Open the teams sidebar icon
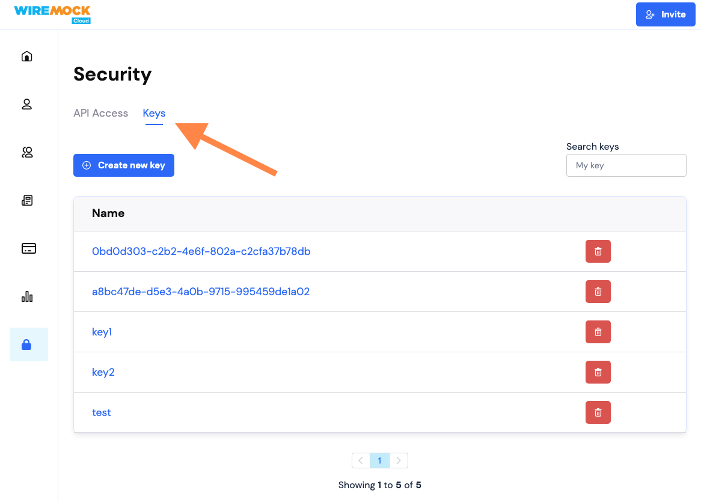The height and width of the screenshot is (502, 701). coord(27,153)
